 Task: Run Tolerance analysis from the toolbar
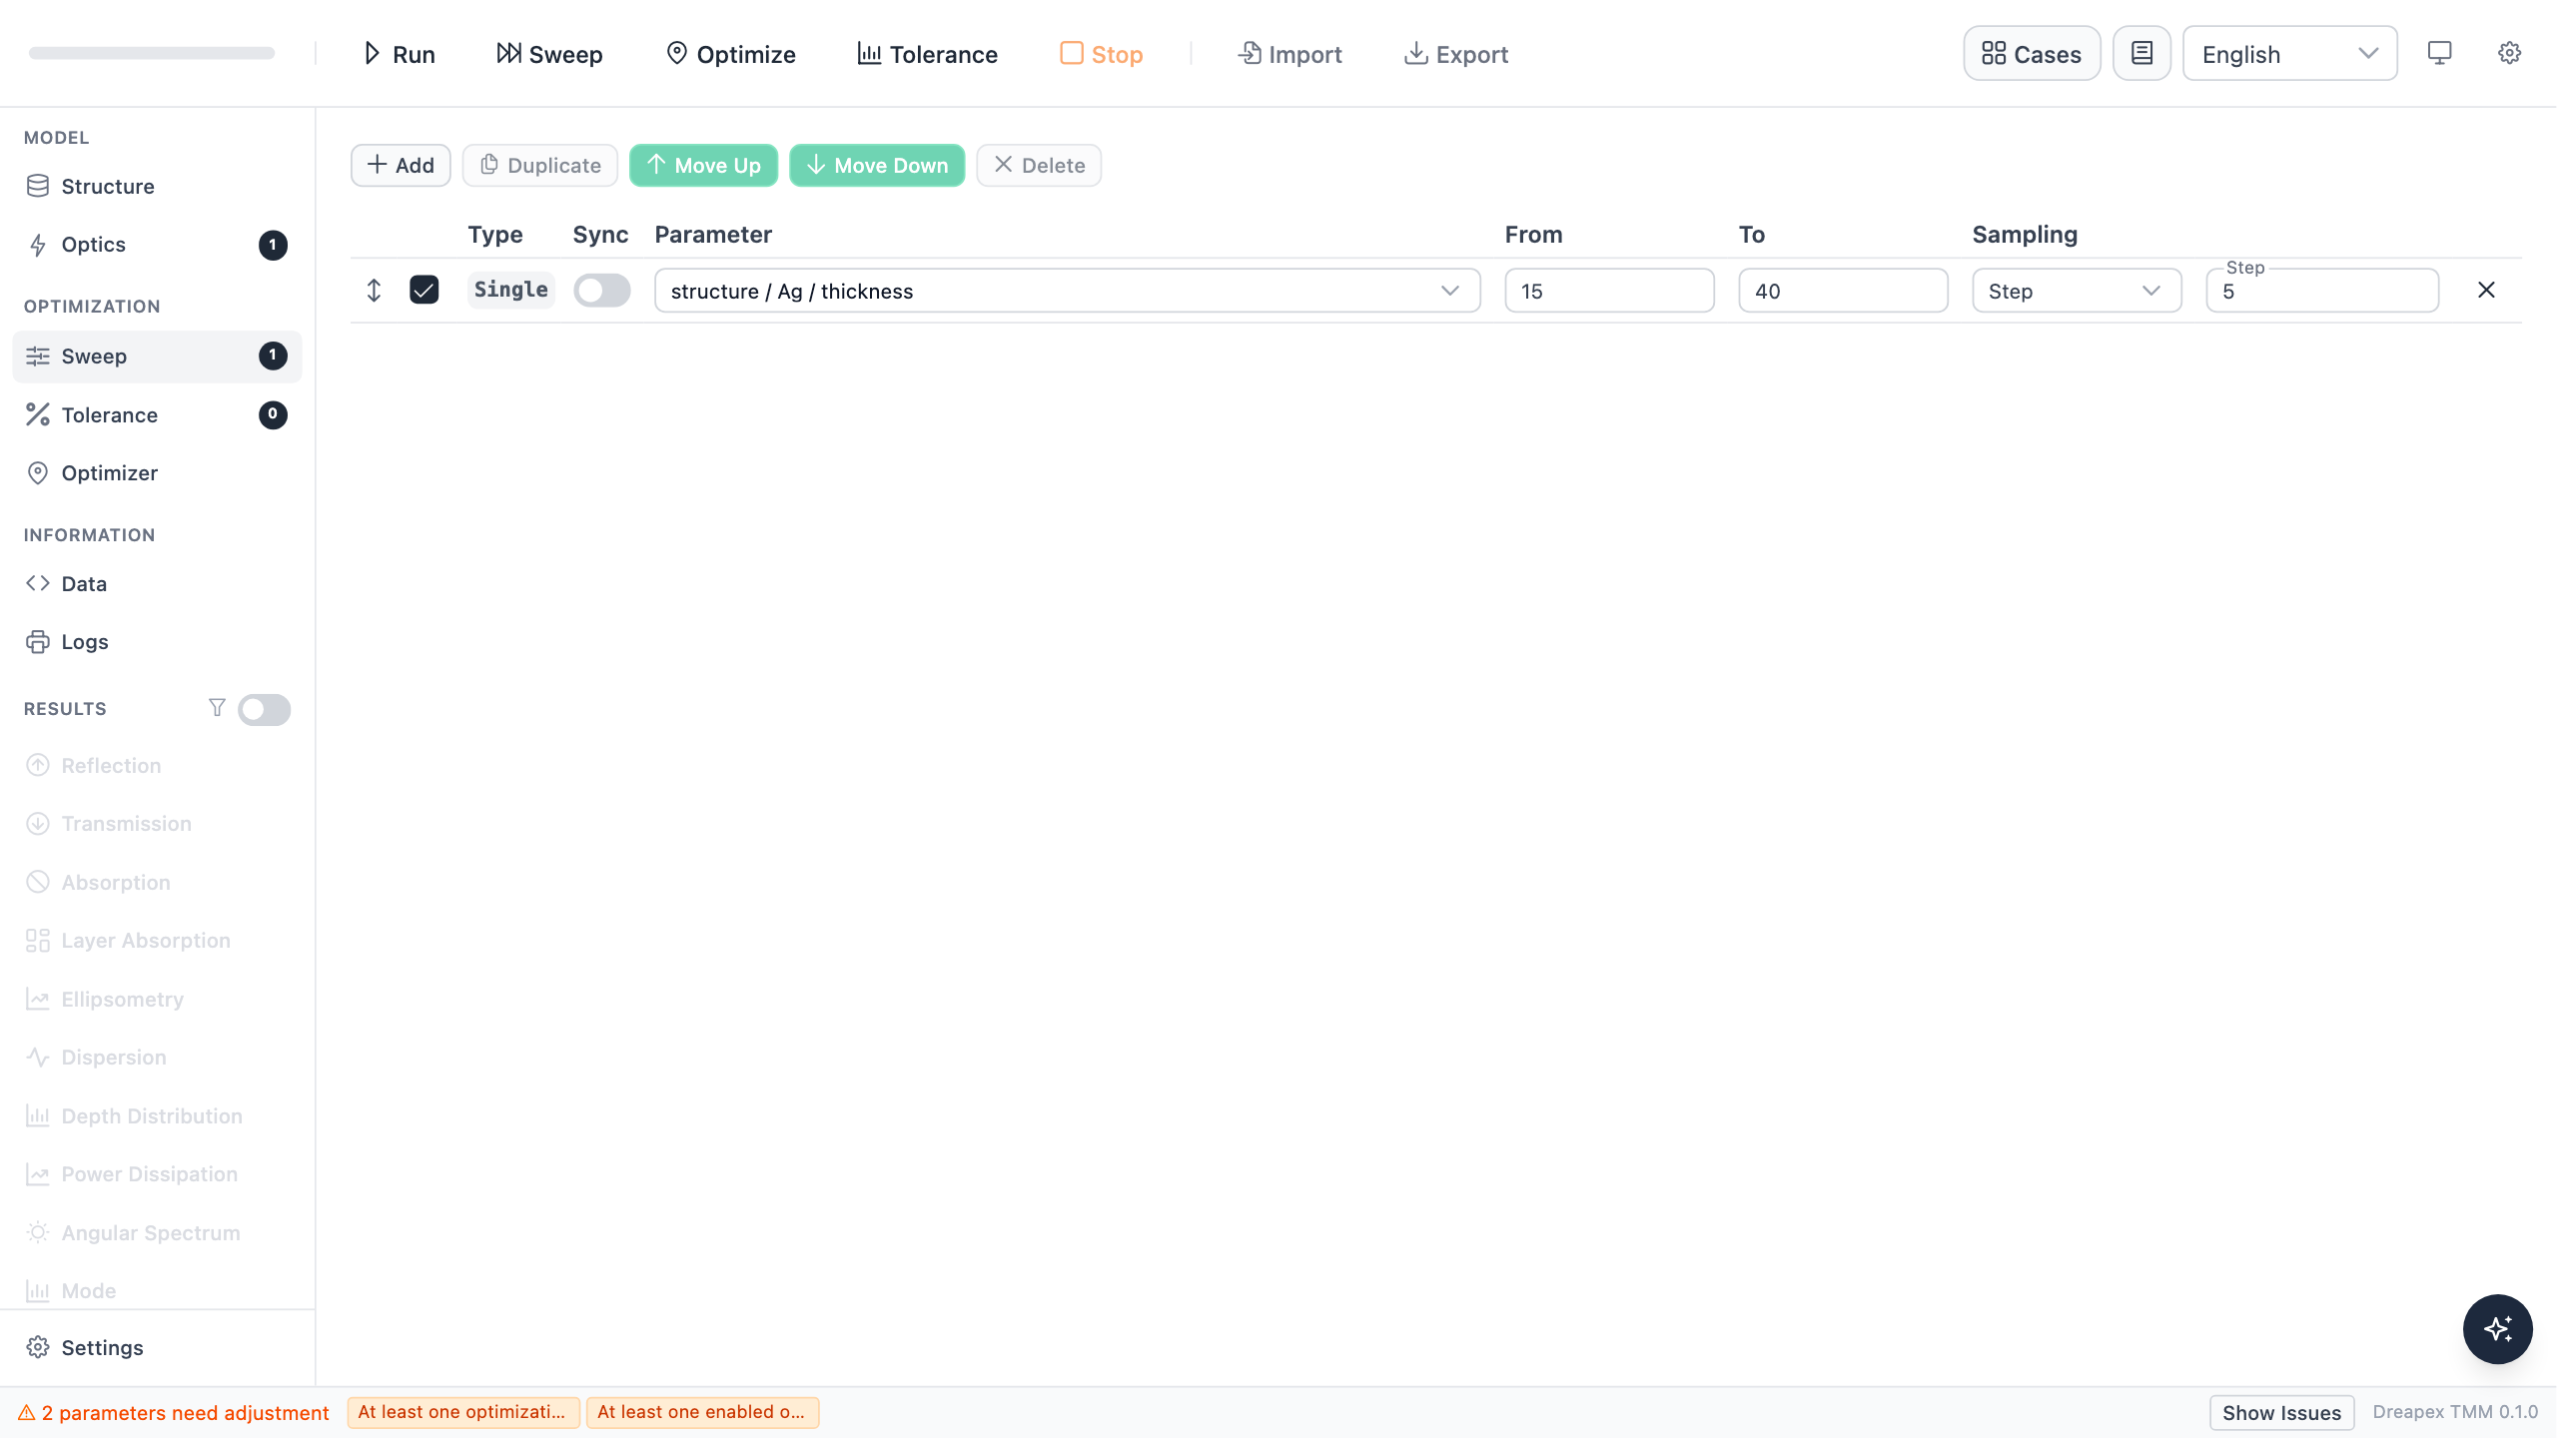(x=927, y=54)
